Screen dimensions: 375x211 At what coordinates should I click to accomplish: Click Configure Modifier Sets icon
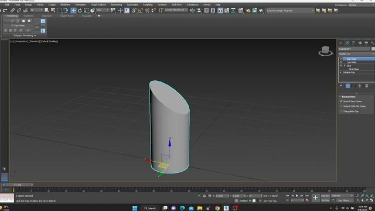[367, 86]
